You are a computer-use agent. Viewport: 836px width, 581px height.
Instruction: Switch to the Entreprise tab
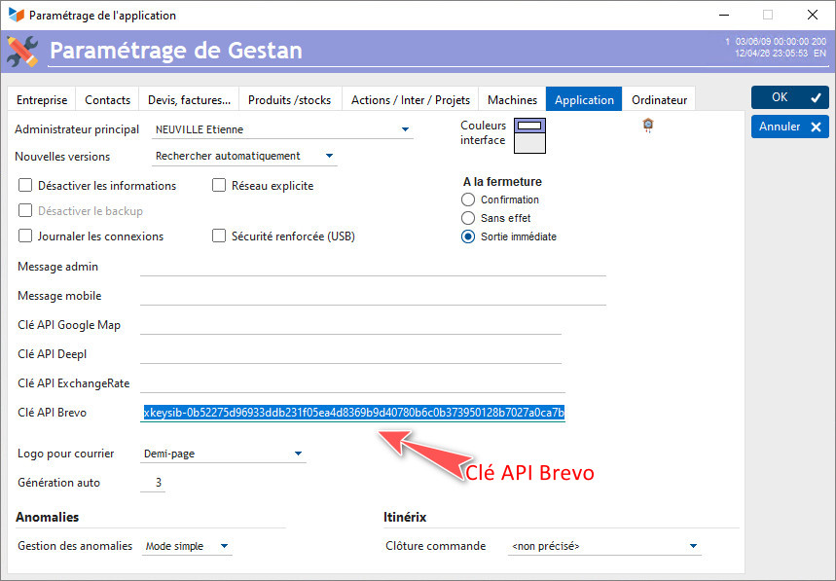tap(42, 100)
